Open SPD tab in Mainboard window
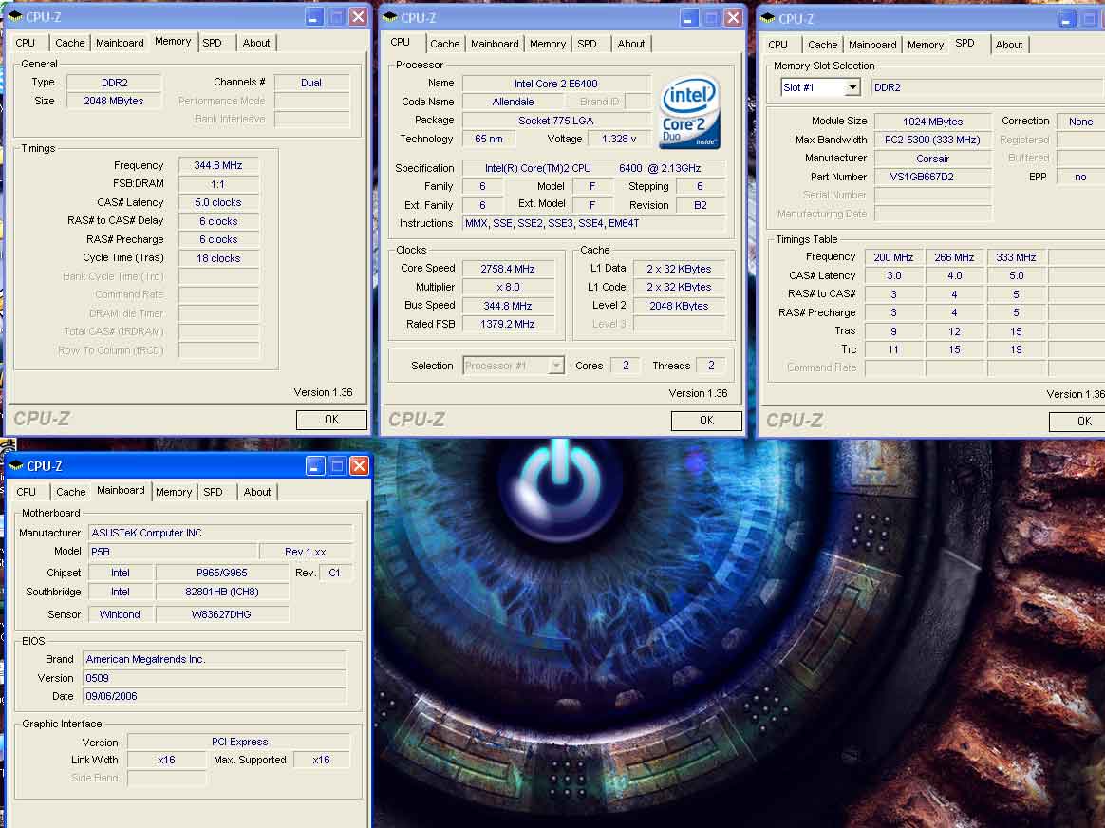The image size is (1105, 828). (x=213, y=492)
